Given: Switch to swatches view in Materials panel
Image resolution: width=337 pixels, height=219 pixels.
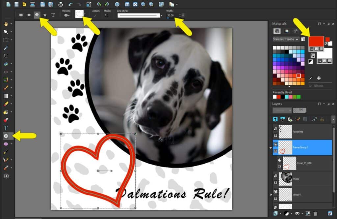Looking at the screenshot, I should coord(278,30).
